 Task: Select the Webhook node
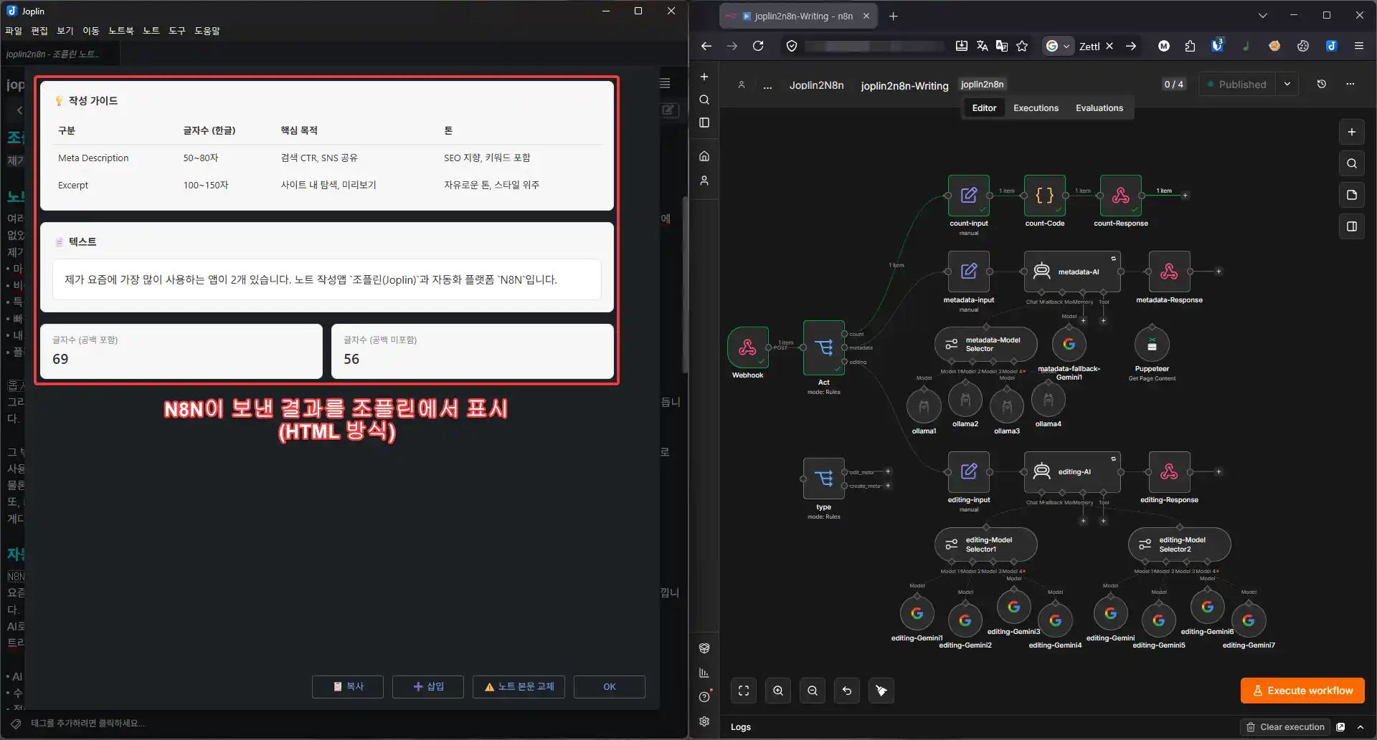coord(747,347)
